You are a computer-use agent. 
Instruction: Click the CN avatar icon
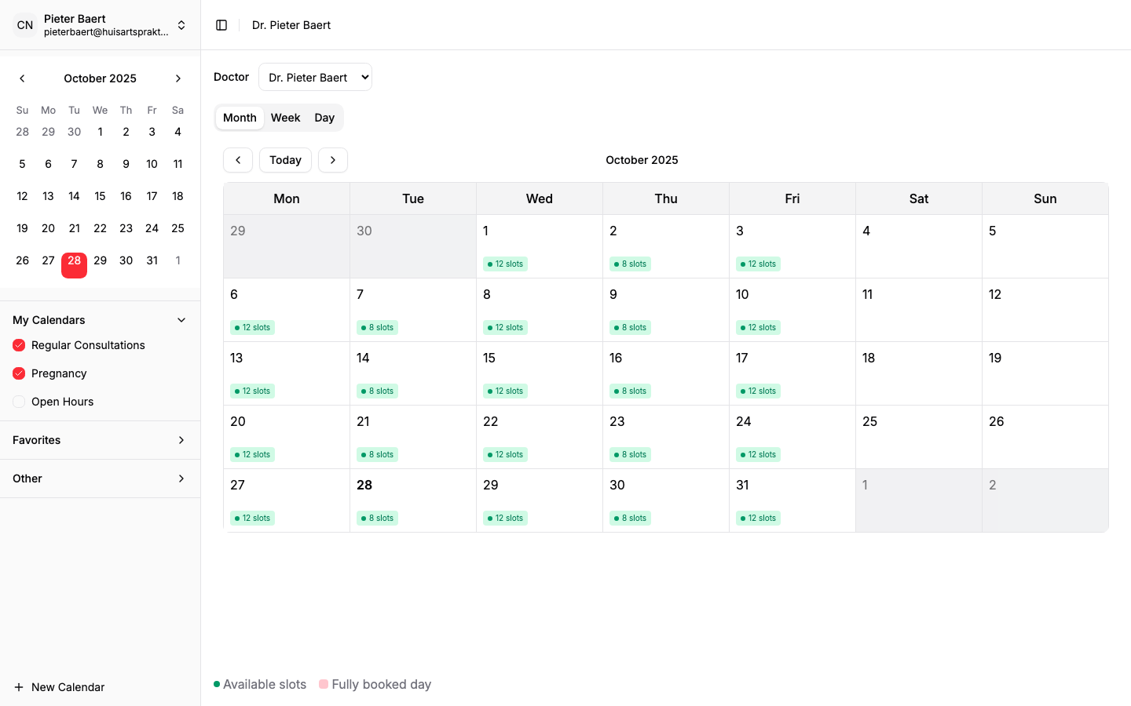click(x=24, y=24)
